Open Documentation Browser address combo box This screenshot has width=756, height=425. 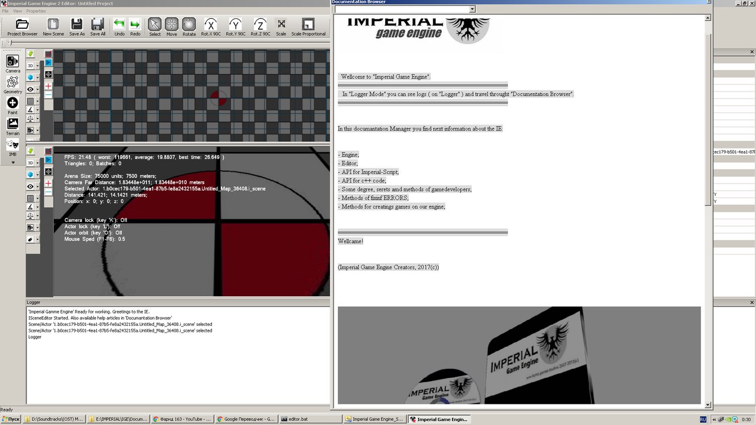405,9
